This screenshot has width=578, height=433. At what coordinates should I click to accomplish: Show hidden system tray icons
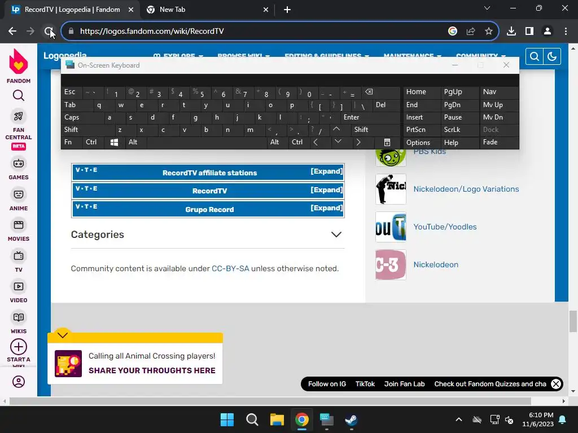tap(458, 419)
